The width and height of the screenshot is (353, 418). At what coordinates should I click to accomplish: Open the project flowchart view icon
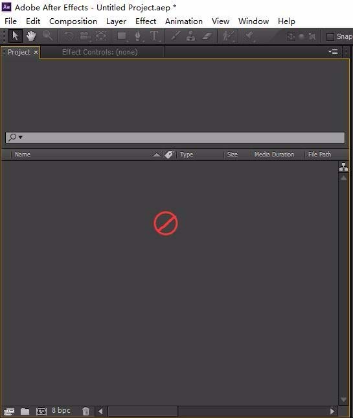pos(343,167)
